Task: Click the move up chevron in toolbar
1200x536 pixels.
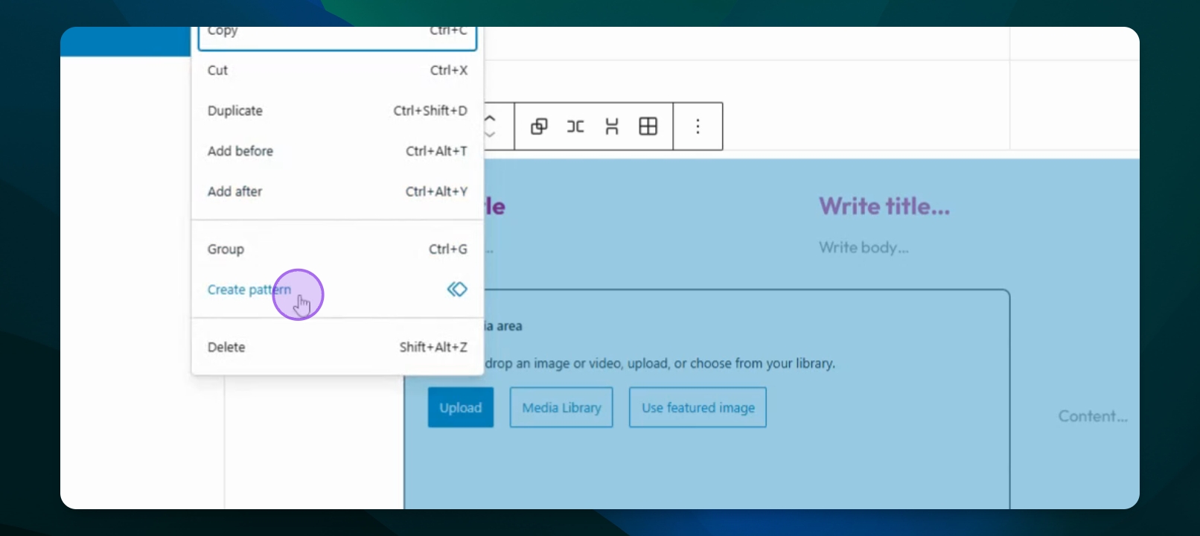Action: (x=490, y=119)
